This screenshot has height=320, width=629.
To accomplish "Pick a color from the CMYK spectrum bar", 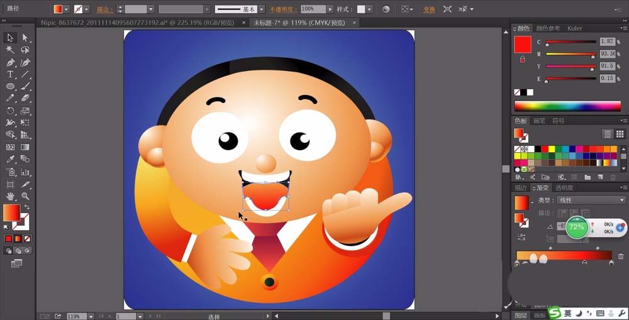I will (567, 106).
